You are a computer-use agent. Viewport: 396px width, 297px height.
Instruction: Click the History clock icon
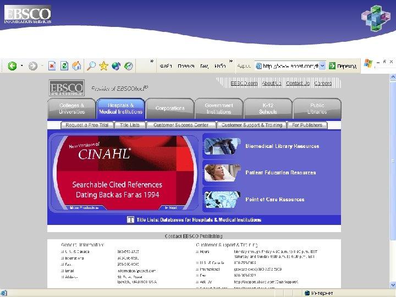(128, 66)
